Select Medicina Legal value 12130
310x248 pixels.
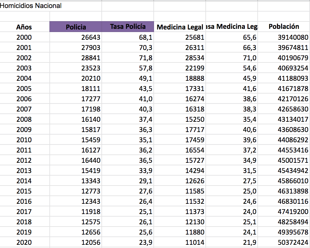click(180, 222)
